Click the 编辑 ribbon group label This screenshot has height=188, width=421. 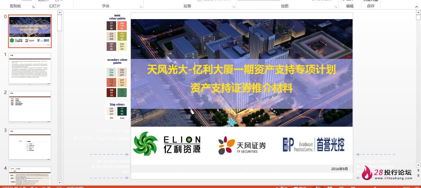pos(350,6)
